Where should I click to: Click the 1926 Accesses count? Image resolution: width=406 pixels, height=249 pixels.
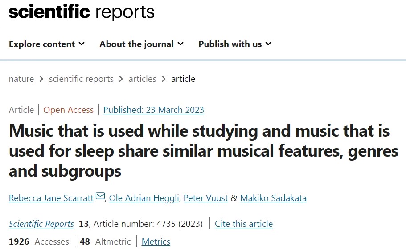coord(39,242)
